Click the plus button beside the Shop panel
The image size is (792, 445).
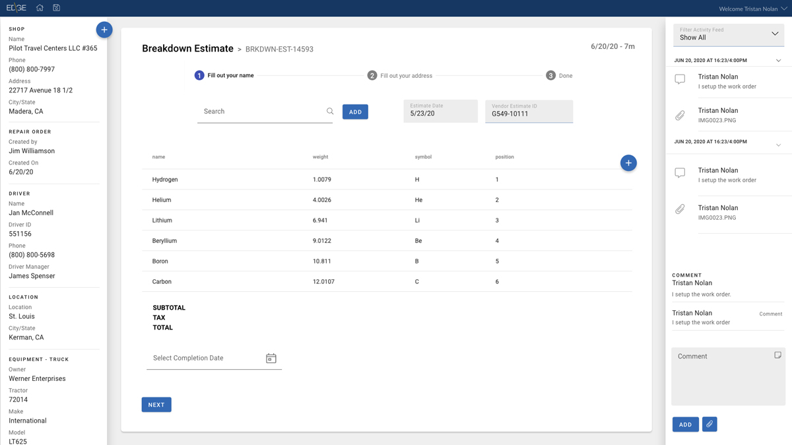point(104,30)
